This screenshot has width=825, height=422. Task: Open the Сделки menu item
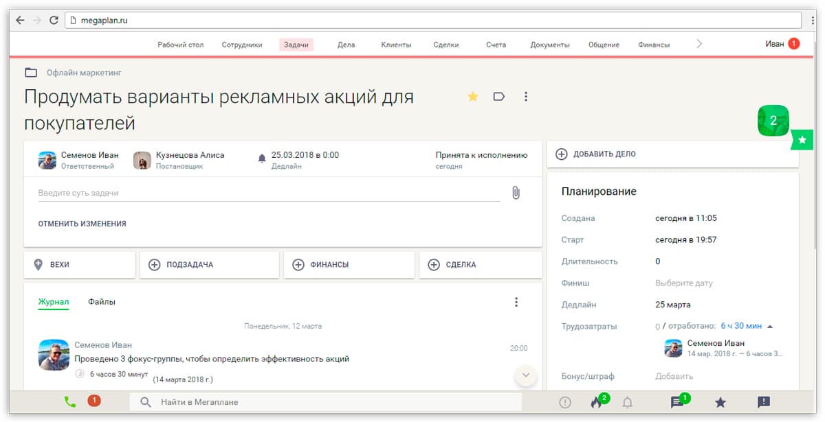point(445,44)
